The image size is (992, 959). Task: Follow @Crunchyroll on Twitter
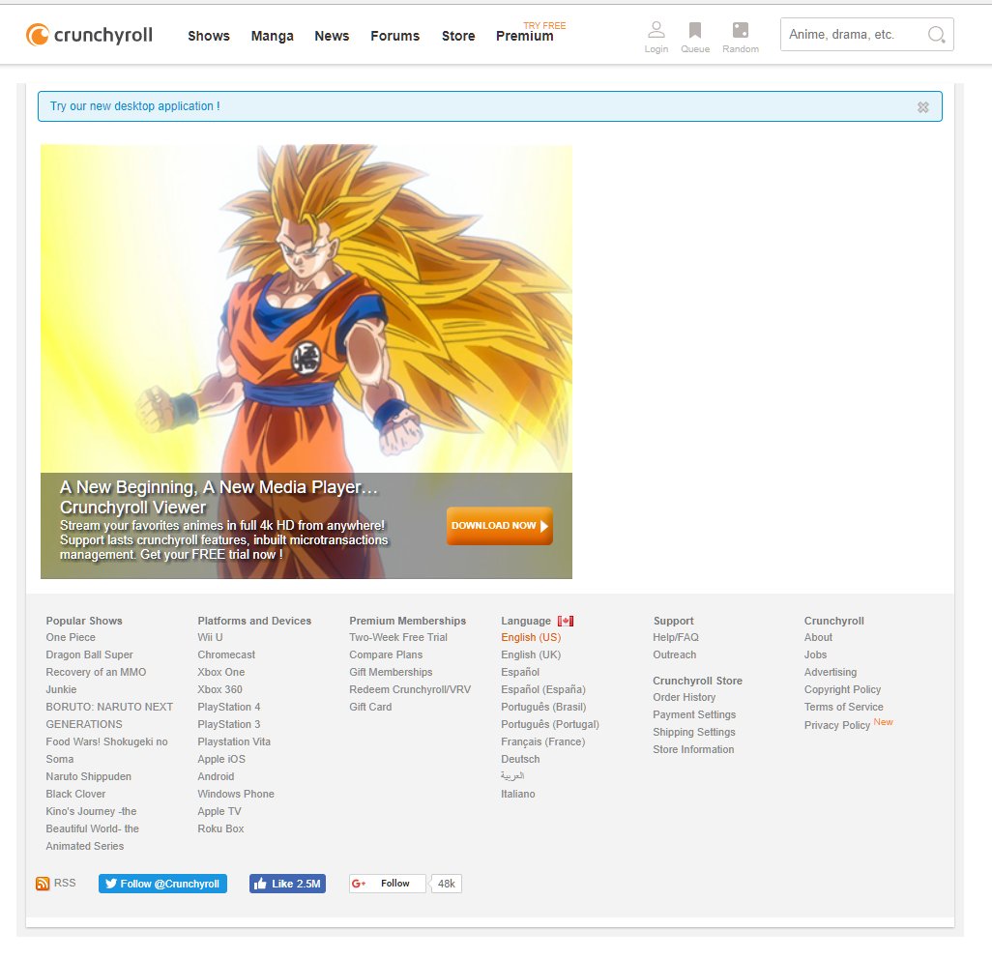pos(162,884)
